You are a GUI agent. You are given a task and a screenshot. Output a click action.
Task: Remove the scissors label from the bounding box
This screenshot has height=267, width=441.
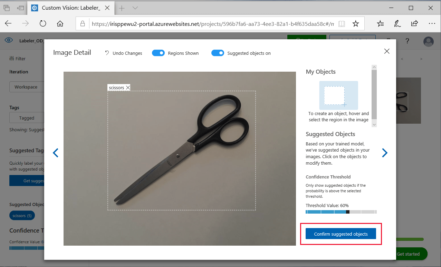click(x=128, y=87)
